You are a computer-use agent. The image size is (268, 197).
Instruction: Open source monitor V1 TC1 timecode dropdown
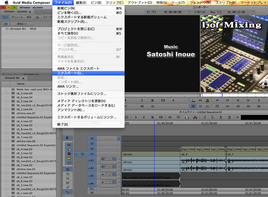[189, 12]
